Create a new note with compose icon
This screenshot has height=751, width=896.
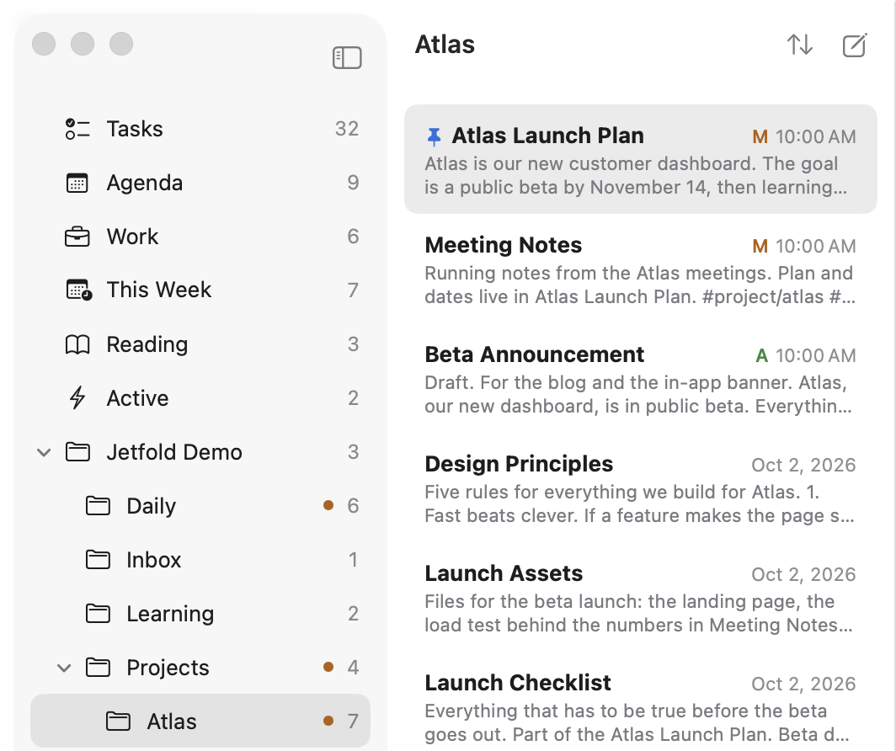pos(855,45)
